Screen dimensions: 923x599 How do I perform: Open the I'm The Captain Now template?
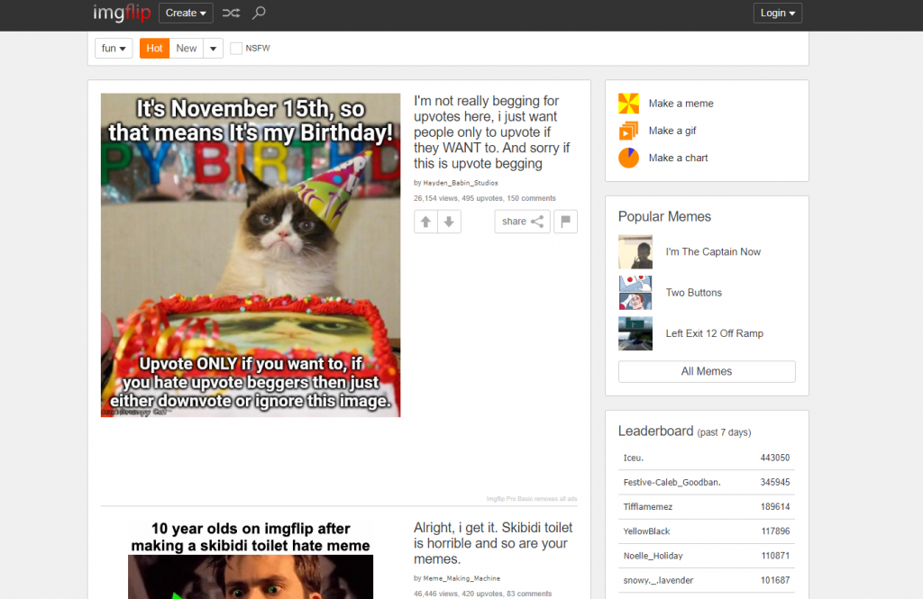click(713, 252)
